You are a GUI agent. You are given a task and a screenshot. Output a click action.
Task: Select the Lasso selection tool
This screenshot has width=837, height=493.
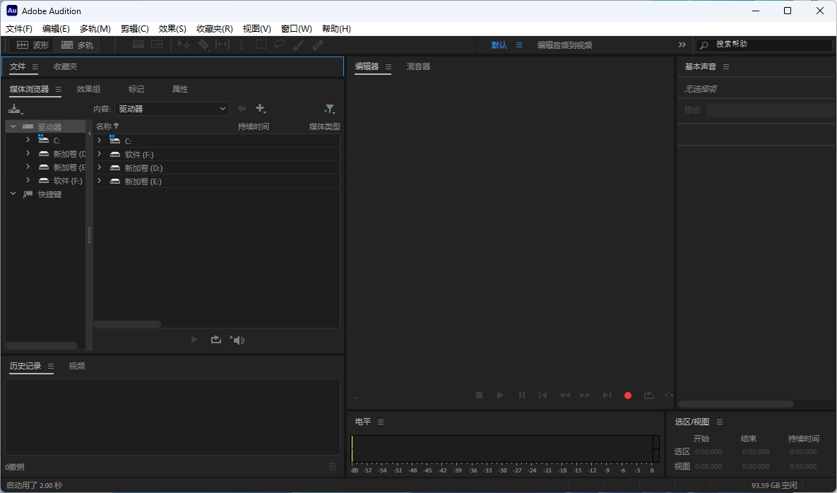pos(280,44)
